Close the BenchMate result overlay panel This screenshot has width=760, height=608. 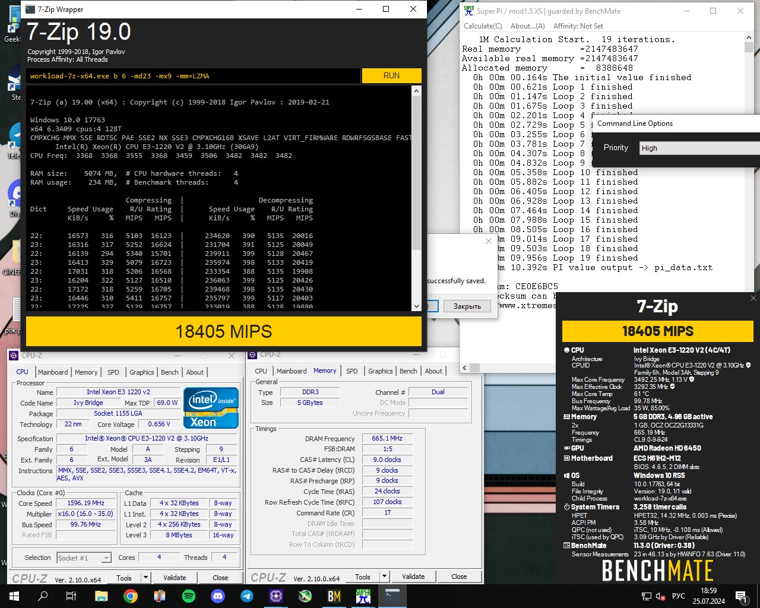754,299
